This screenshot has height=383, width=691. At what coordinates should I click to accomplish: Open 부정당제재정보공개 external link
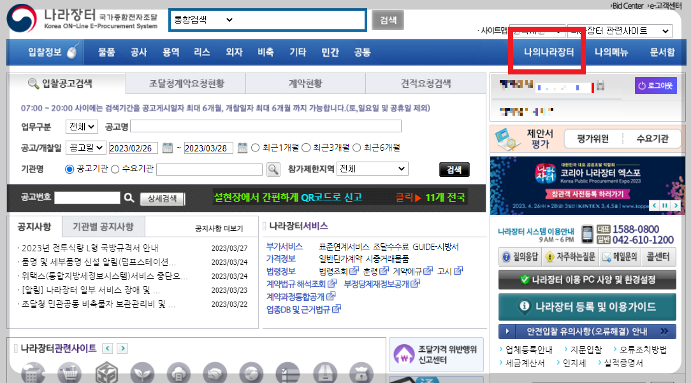point(382,284)
